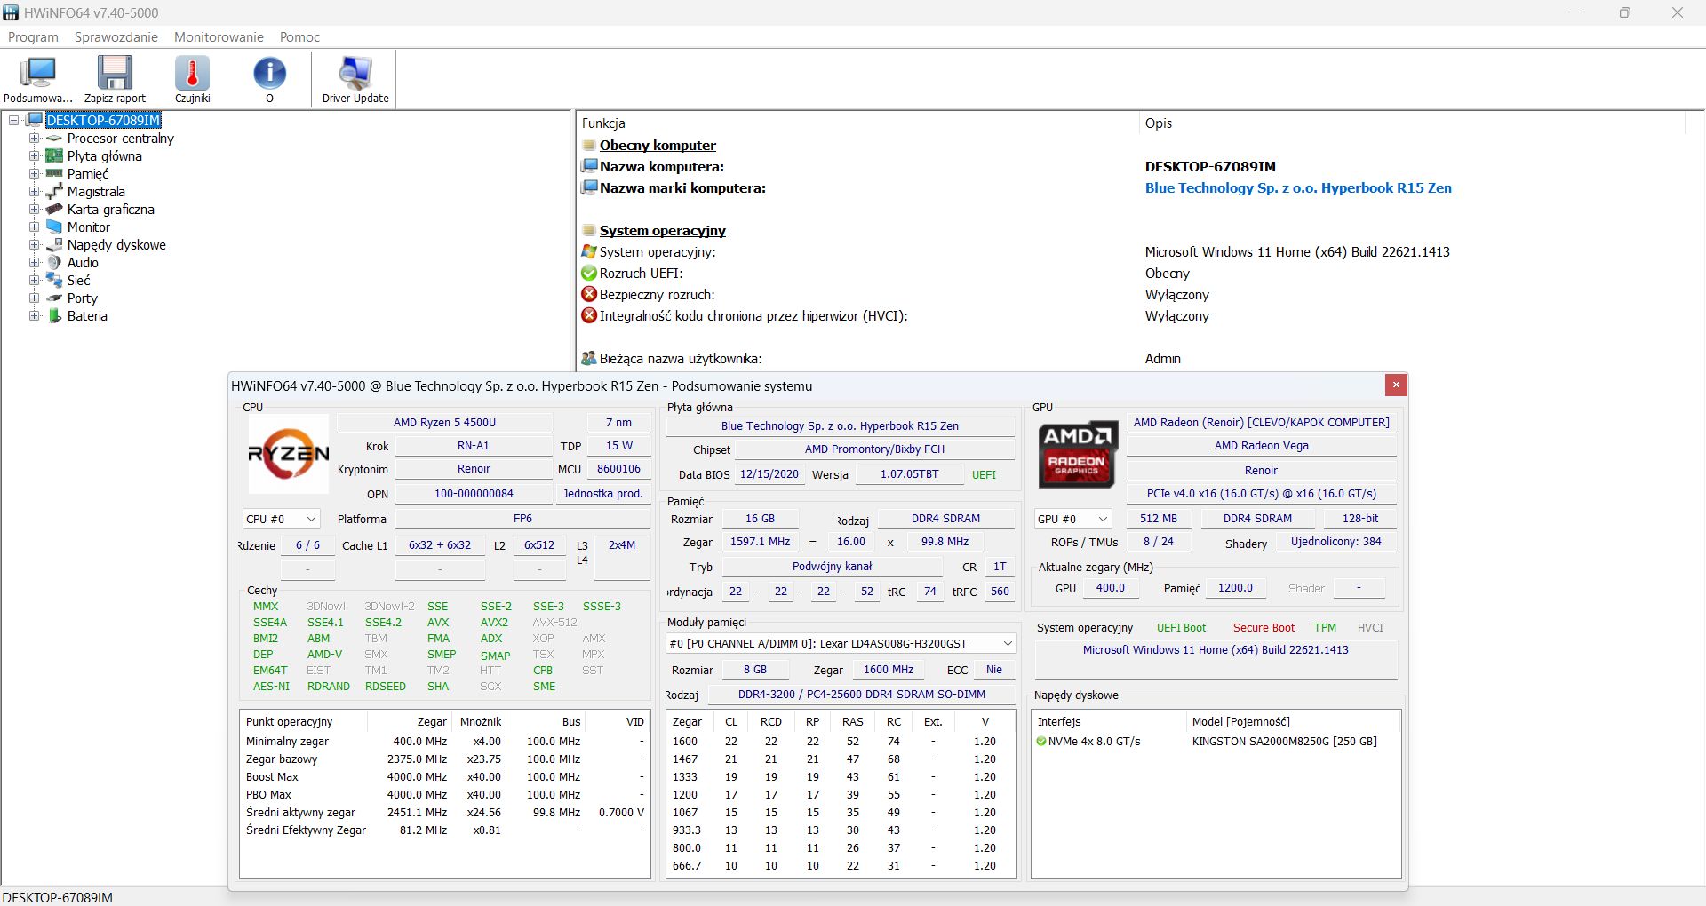
Task: Select the DESKTOP-67089IM tree label
Action: click(x=103, y=120)
